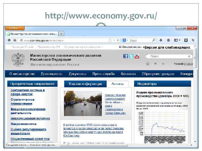Viewport: 202px width, 151px height.
Task: Open Контрактная система в сфере закупок link
Action: pos(27,92)
